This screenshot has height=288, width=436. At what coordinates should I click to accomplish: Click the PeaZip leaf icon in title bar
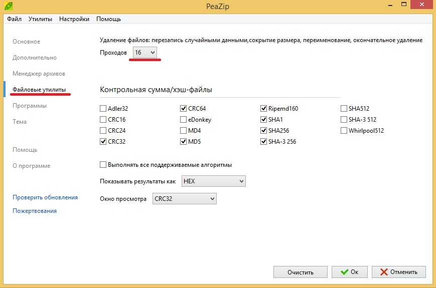[9, 6]
